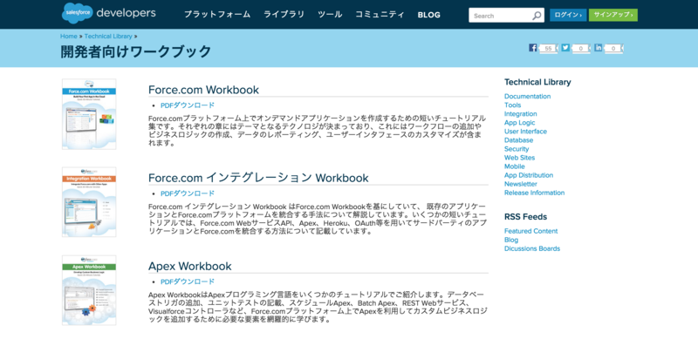This screenshot has height=339, width=698.
Task: Open User Interface sidebar link
Action: click(525, 132)
